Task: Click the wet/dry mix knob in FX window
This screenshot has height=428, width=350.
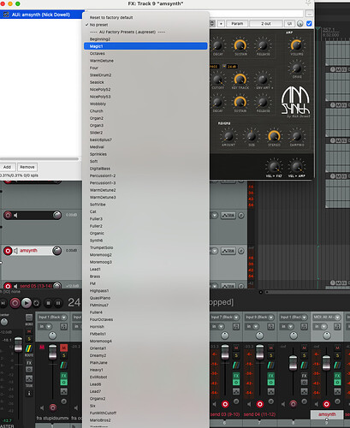Action: (300, 24)
